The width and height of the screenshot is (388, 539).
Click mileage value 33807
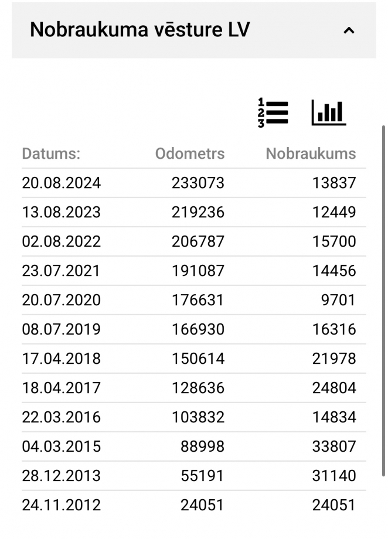click(x=334, y=446)
